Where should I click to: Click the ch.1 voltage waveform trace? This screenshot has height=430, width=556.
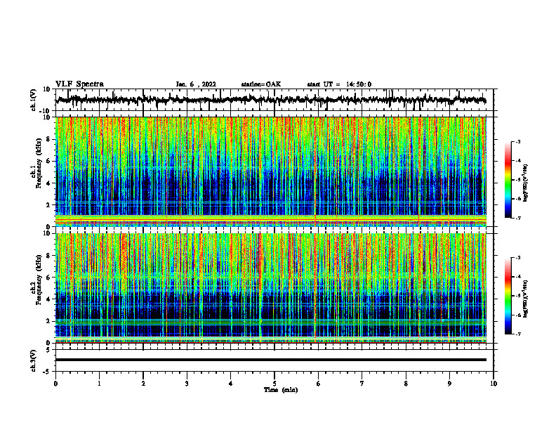[271, 100]
